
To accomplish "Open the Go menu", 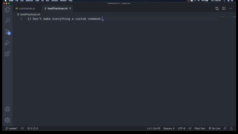I will pos(42,1).
